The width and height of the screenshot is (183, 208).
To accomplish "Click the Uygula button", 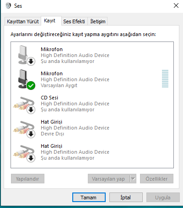I will pos(163,198).
